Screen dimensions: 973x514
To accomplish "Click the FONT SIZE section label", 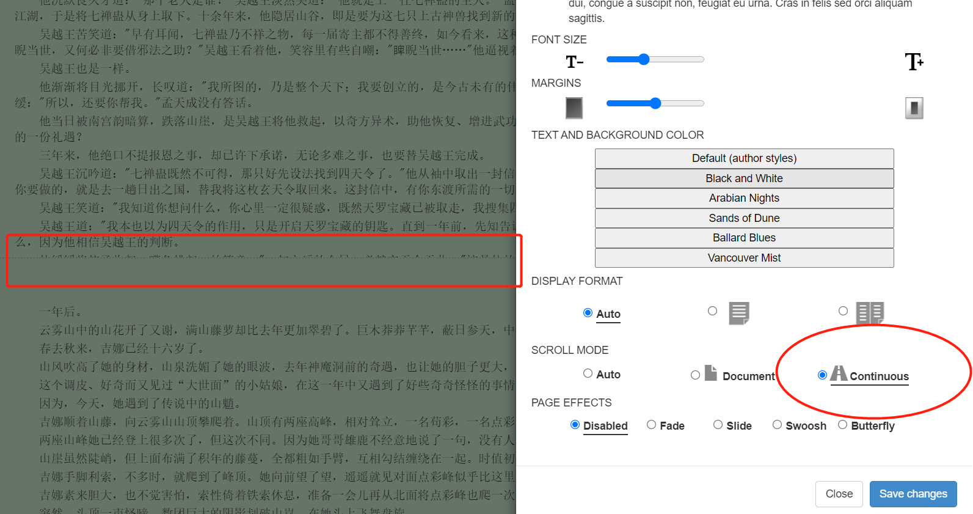I will pyautogui.click(x=559, y=40).
